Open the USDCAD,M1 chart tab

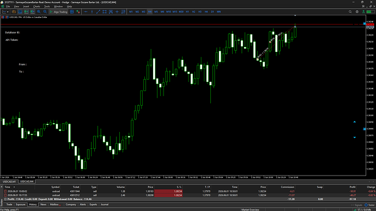pyautogui.click(x=9, y=182)
